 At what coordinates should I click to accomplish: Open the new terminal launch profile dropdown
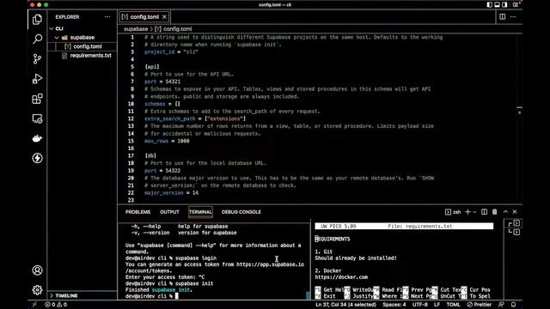pos(474,212)
